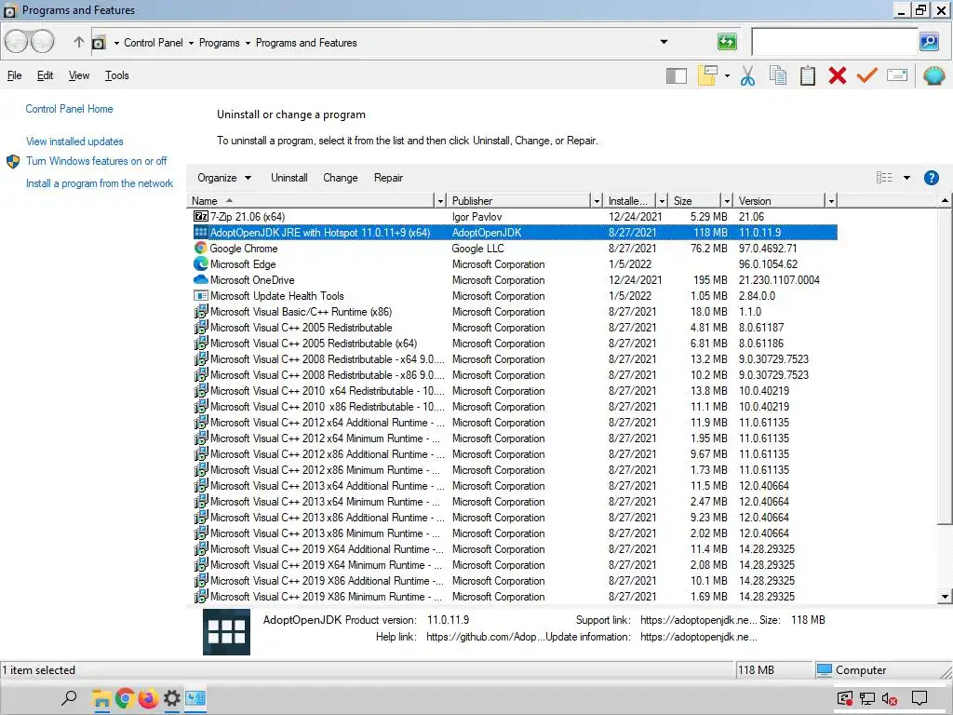Image resolution: width=953 pixels, height=715 pixels.
Task: Select Microsoft Update Health Tools row
Action: [514, 295]
